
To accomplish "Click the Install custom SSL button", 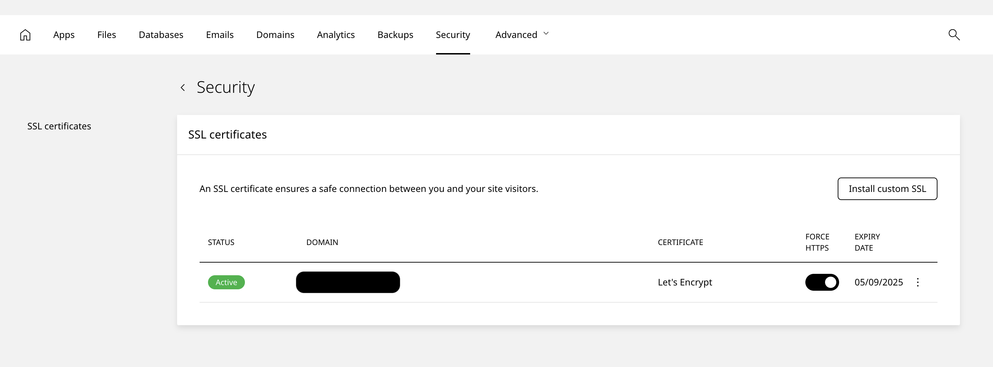I will 887,189.
